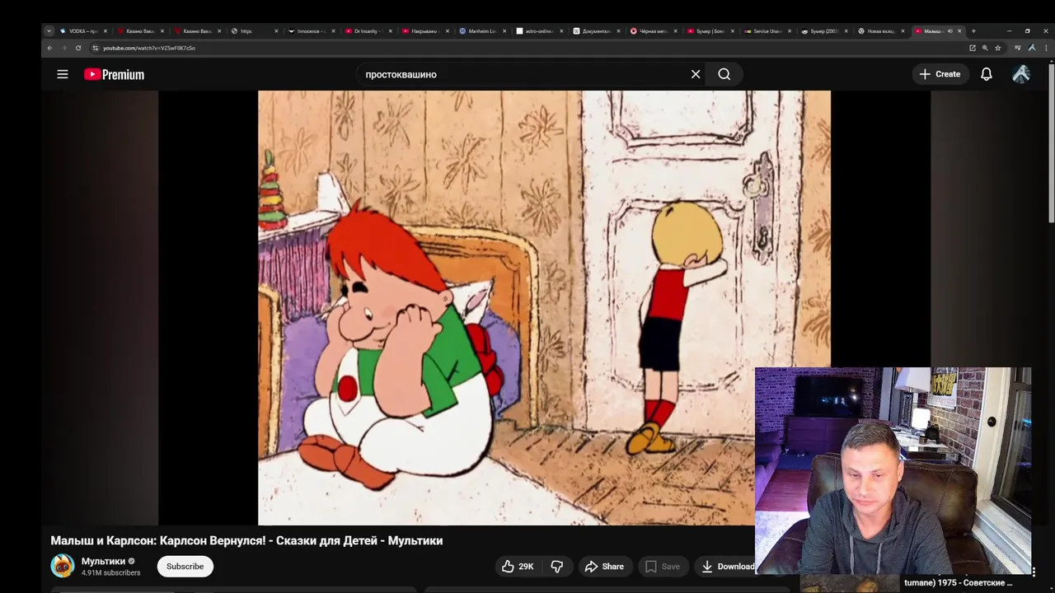Screen dimensions: 1055x593
Task: Subscribe to the Мультики channel
Action: [x=185, y=567]
